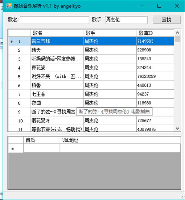
Task: Click the 周杰伦 singer cell in row 4
Action: click(x=110, y=68)
